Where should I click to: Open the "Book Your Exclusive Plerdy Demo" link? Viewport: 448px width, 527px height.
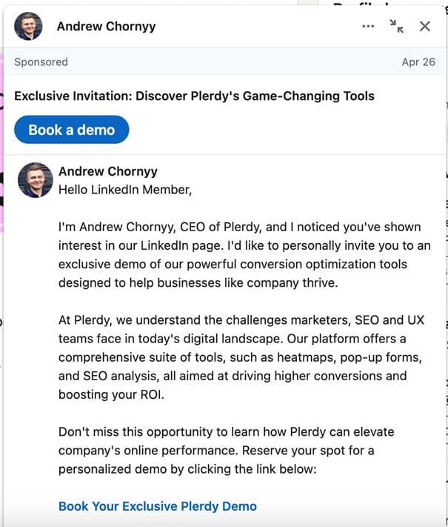click(x=157, y=507)
